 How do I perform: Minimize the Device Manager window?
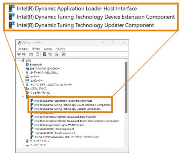coord(103,43)
